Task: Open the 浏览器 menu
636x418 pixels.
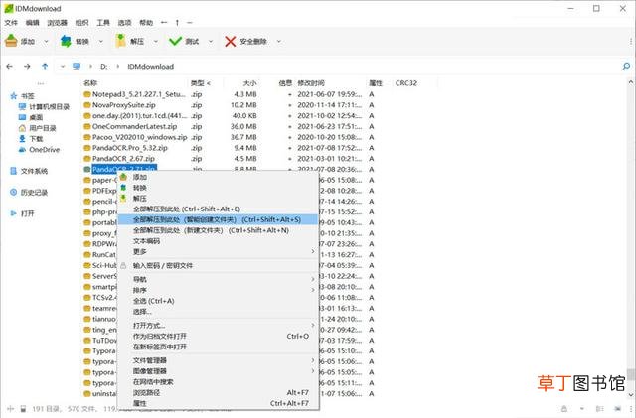Action: tap(58, 22)
